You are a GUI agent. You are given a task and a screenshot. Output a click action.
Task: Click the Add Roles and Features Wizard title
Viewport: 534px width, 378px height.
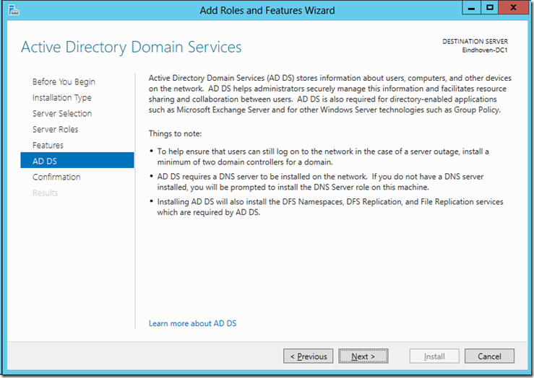267,11
